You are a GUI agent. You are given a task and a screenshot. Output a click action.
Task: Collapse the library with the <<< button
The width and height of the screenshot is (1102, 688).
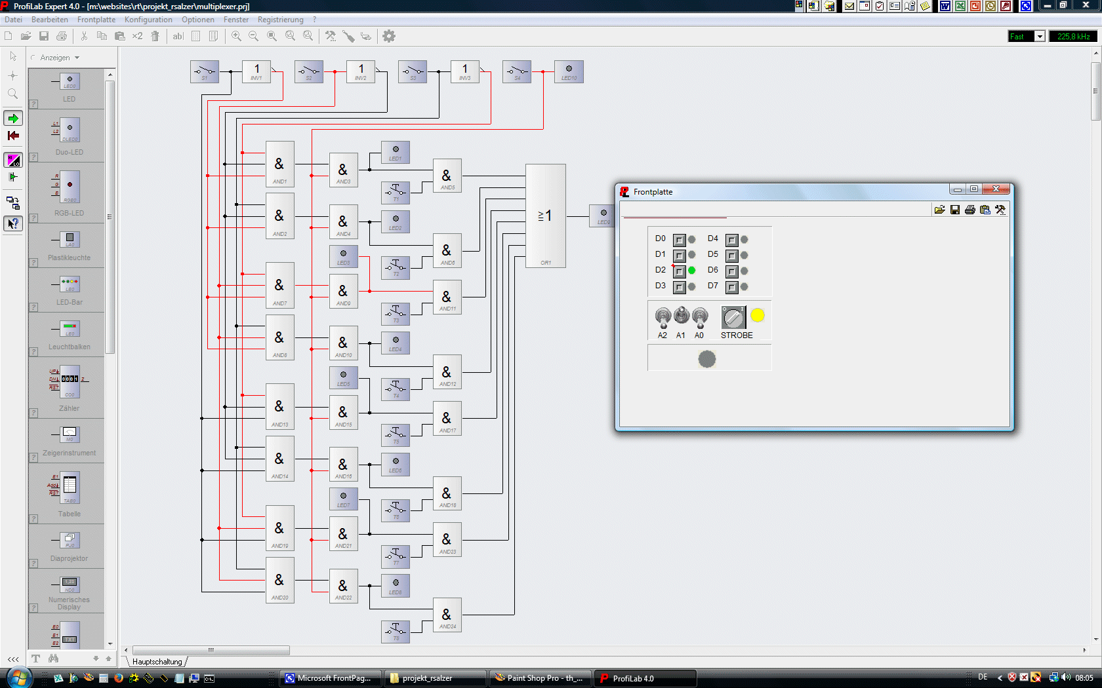12,659
